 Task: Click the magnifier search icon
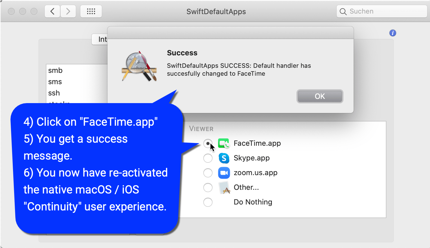343,12
